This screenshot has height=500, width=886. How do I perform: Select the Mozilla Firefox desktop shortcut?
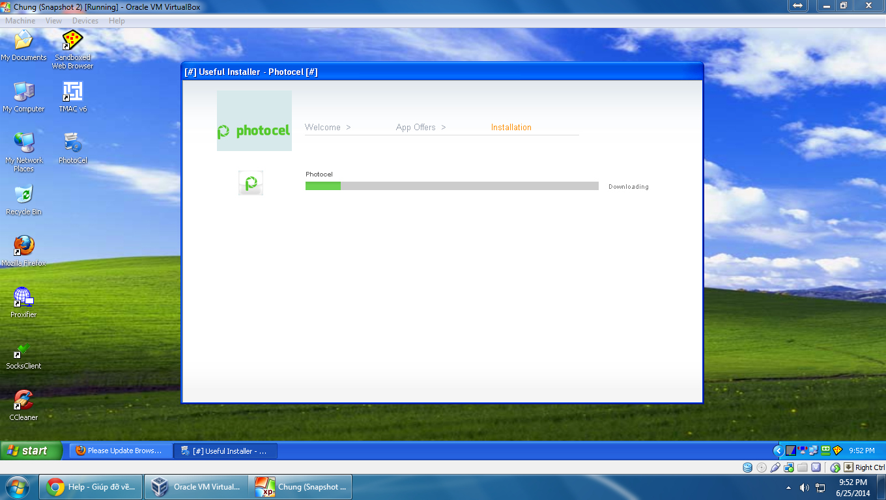coord(23,251)
